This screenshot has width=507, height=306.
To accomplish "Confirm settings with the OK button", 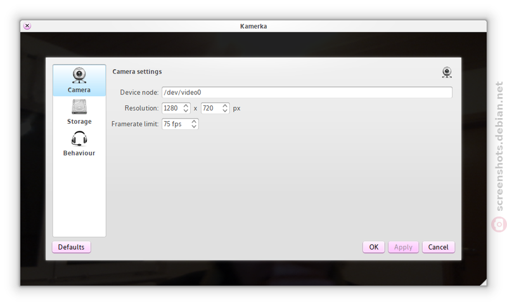I will 374,247.
